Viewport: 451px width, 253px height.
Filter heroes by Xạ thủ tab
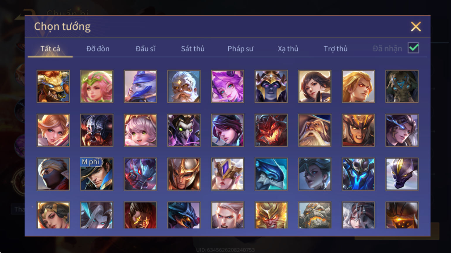tap(288, 49)
